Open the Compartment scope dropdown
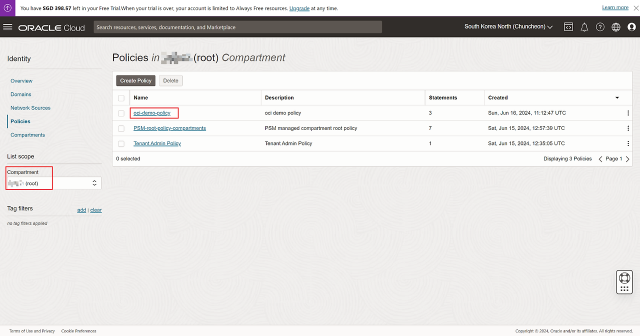 (54, 183)
